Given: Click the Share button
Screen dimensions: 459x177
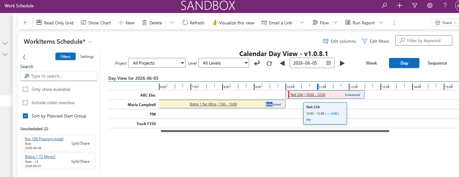Looking at the screenshot, I should tap(445, 23).
